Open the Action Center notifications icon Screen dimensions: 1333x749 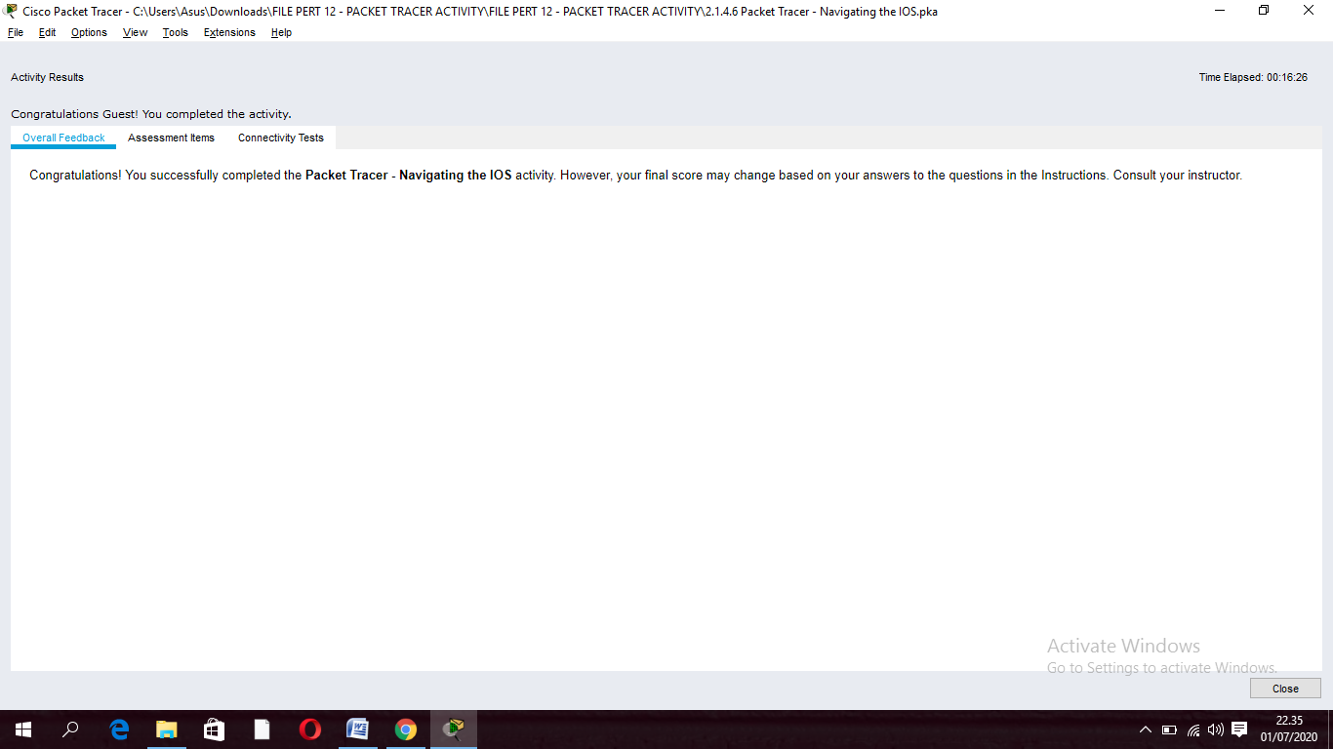click(x=1239, y=729)
